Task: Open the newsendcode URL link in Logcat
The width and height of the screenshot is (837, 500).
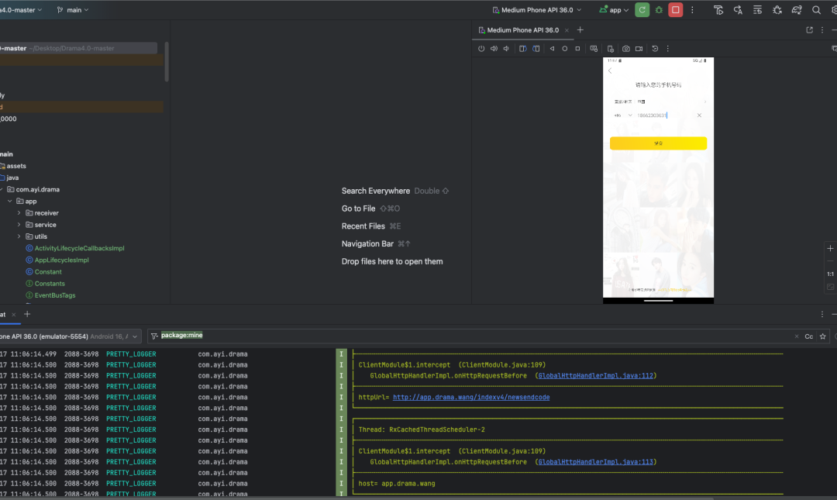Action: click(x=470, y=397)
